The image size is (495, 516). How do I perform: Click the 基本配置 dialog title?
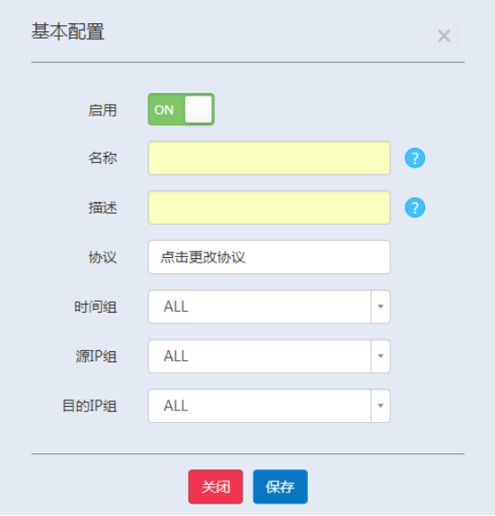point(68,31)
